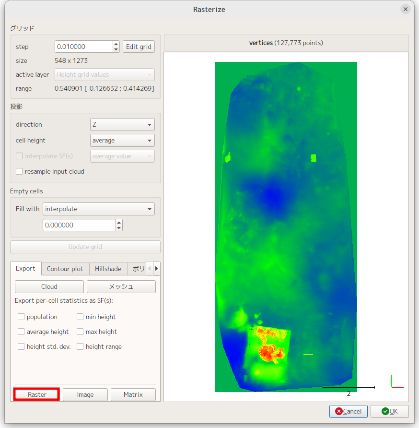
Task: Export the grid as a Matrix
Action: (x=133, y=394)
